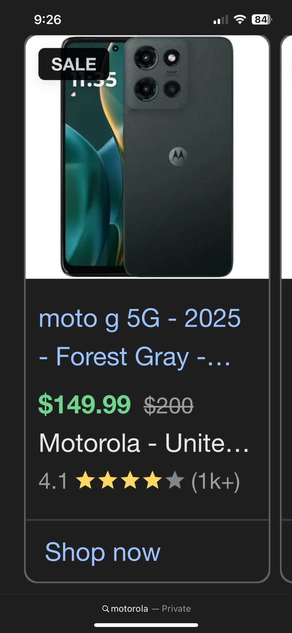292x633 pixels.
Task: Tap the Shop now link
Action: point(102,552)
